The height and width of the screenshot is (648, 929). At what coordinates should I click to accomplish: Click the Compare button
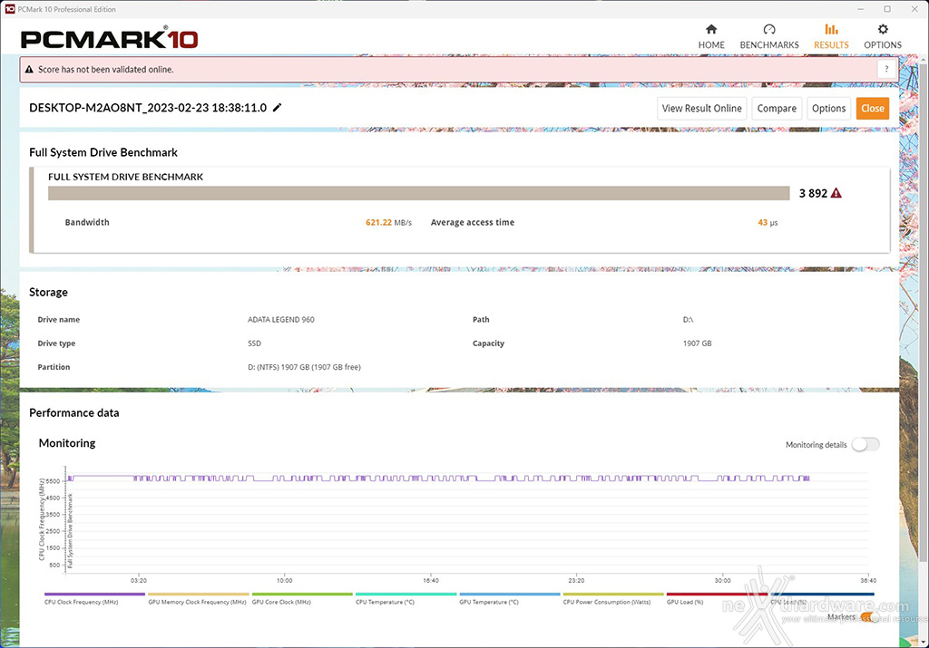click(x=777, y=108)
